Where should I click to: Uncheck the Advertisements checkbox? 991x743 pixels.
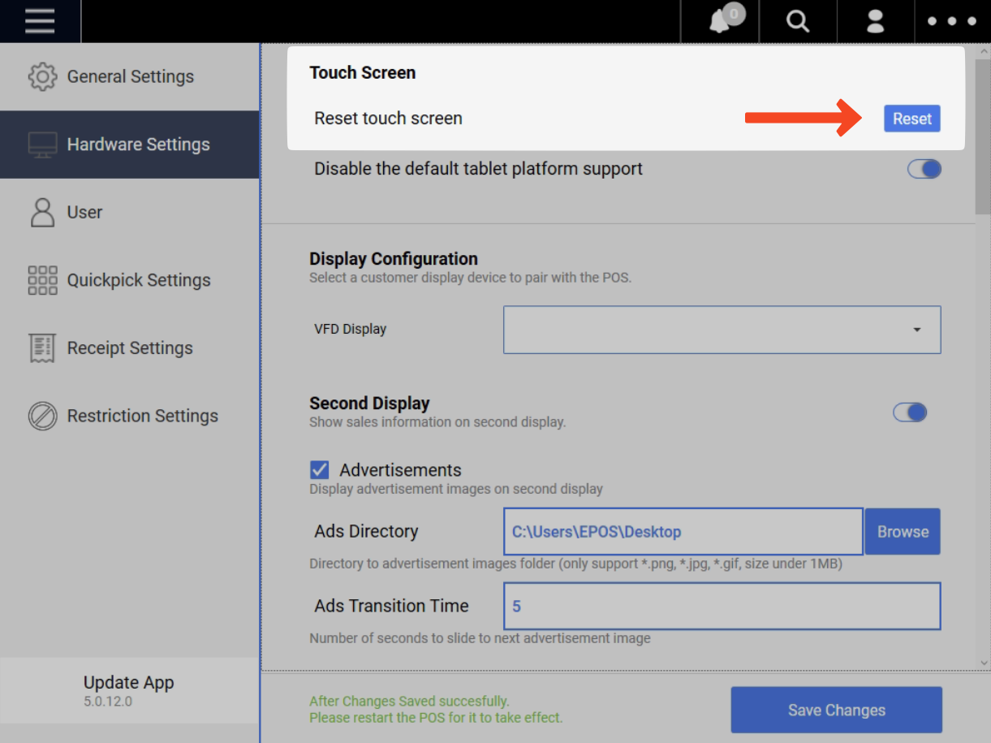(320, 470)
